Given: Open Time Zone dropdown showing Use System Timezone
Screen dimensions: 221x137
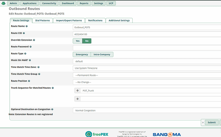Looking at the screenshot, I should pos(147,68).
